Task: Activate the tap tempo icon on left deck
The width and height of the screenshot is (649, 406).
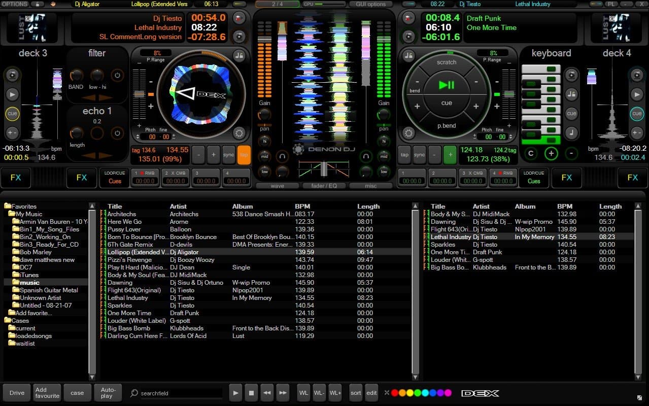Action: pos(244,155)
